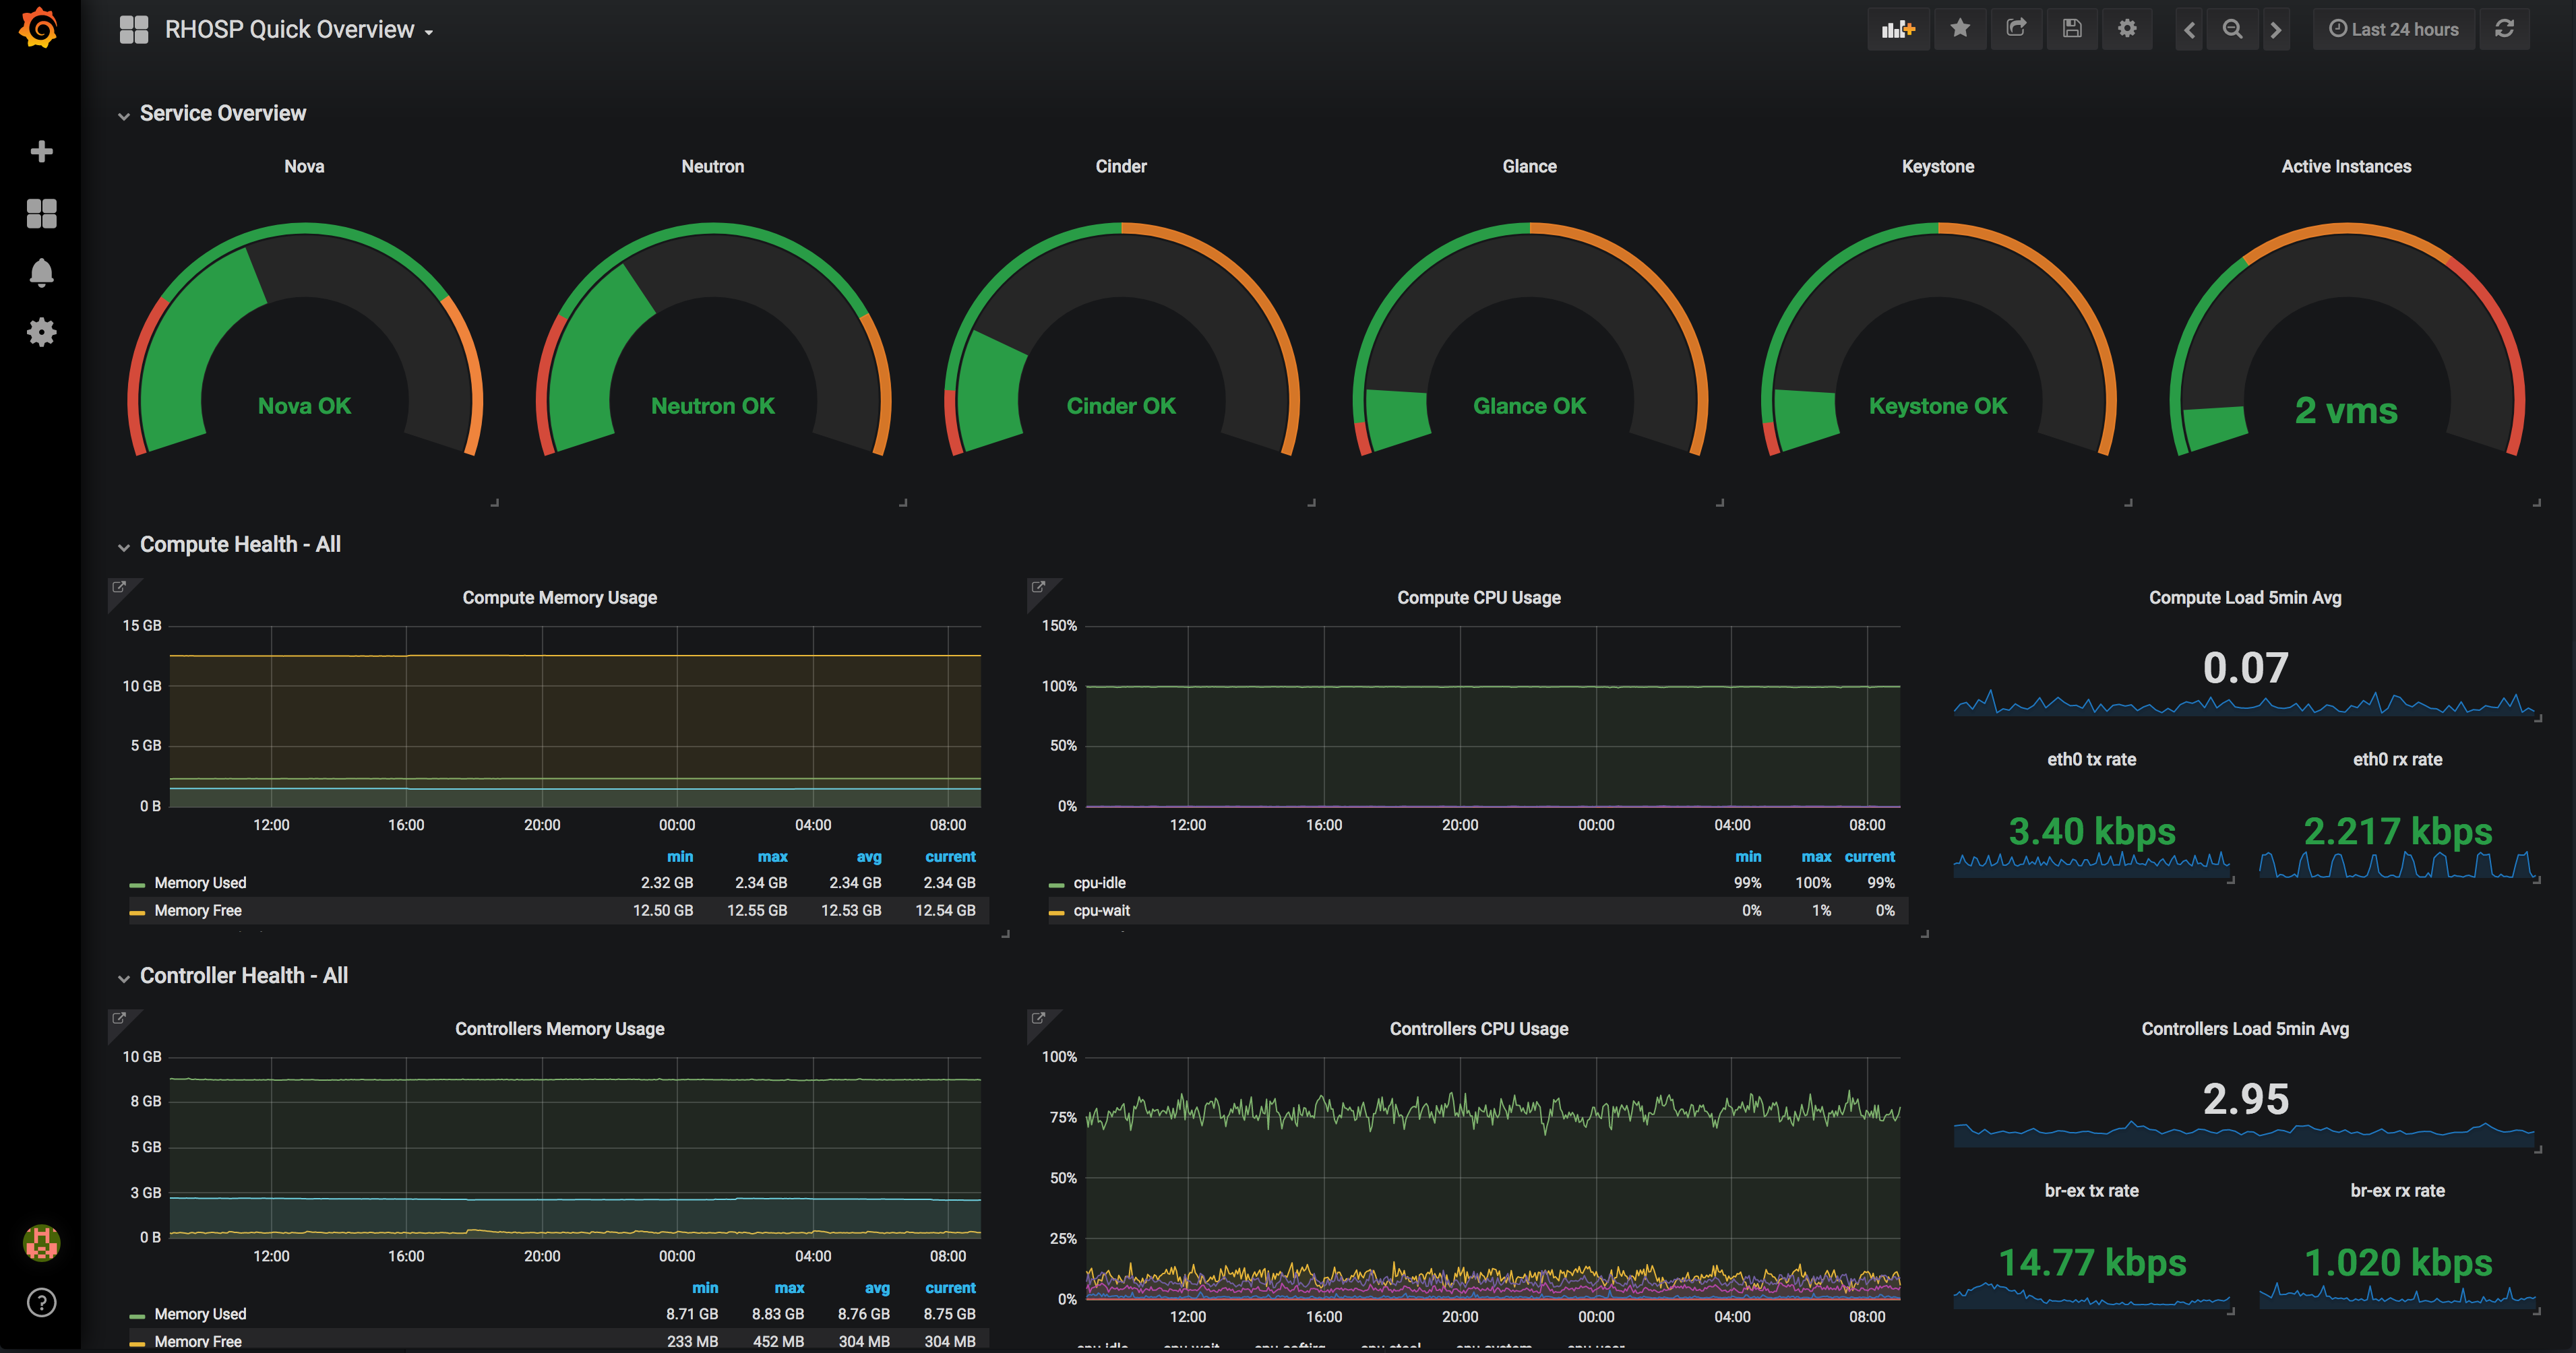Image resolution: width=2576 pixels, height=1353 pixels.
Task: Star this dashboard as favorite
Action: click(1960, 29)
